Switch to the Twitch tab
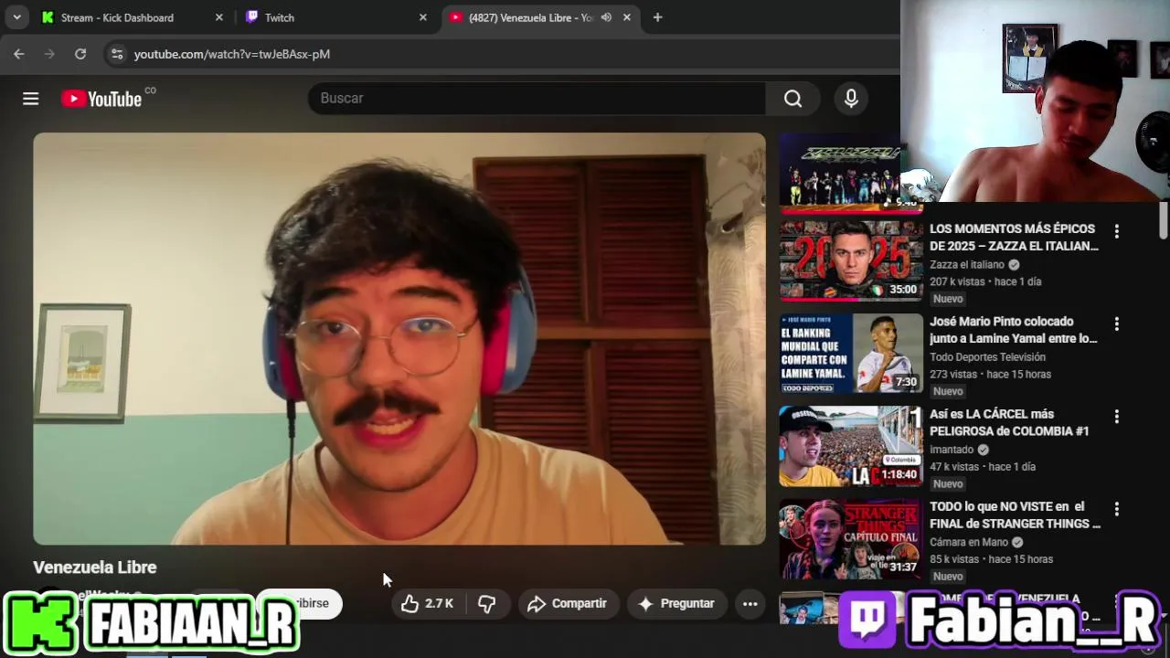 point(335,17)
